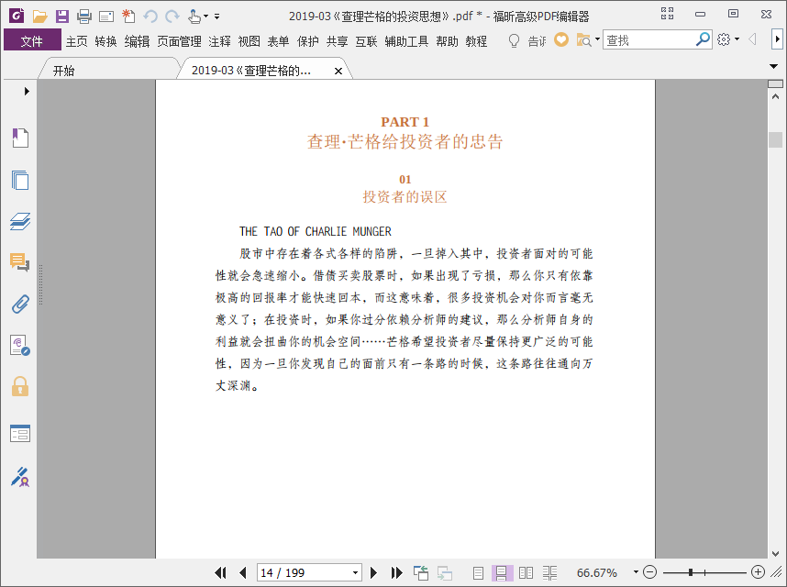The width and height of the screenshot is (787, 587).
Task: Open settings gear dropdown arrow
Action: pyautogui.click(x=737, y=39)
